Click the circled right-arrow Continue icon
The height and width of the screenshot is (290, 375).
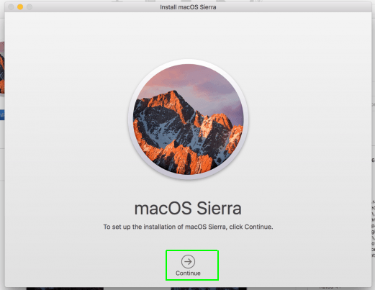pos(188,261)
